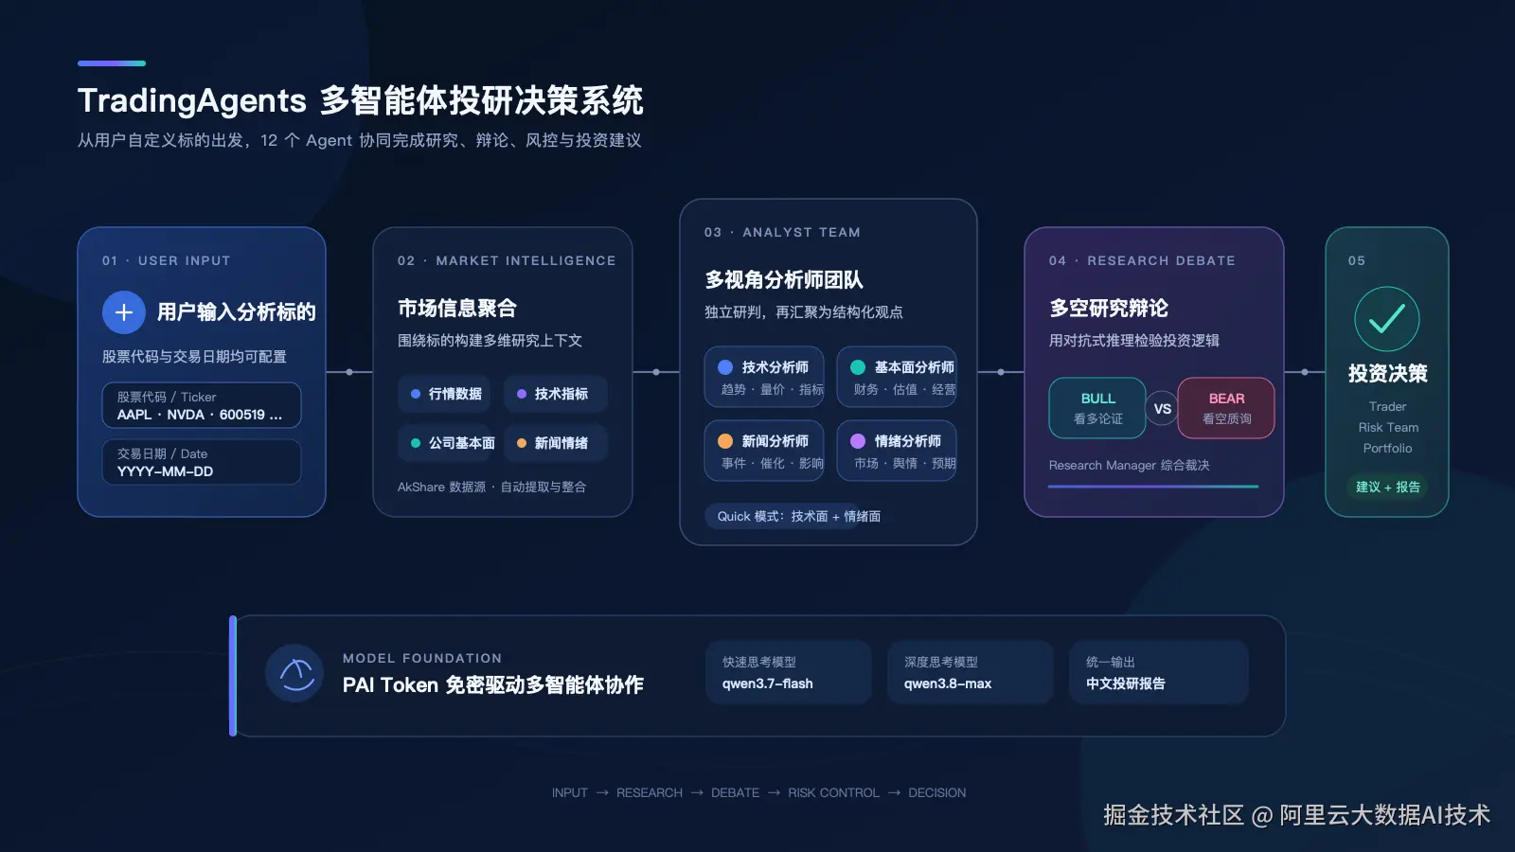Click the text 股票代码与交易日期均可配置

point(194,357)
